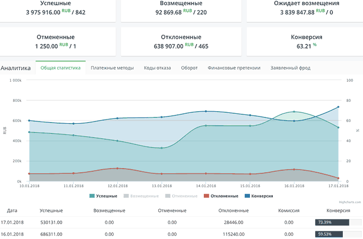Click the Аналитика section heading
This screenshot has width=363, height=239.
[16, 68]
